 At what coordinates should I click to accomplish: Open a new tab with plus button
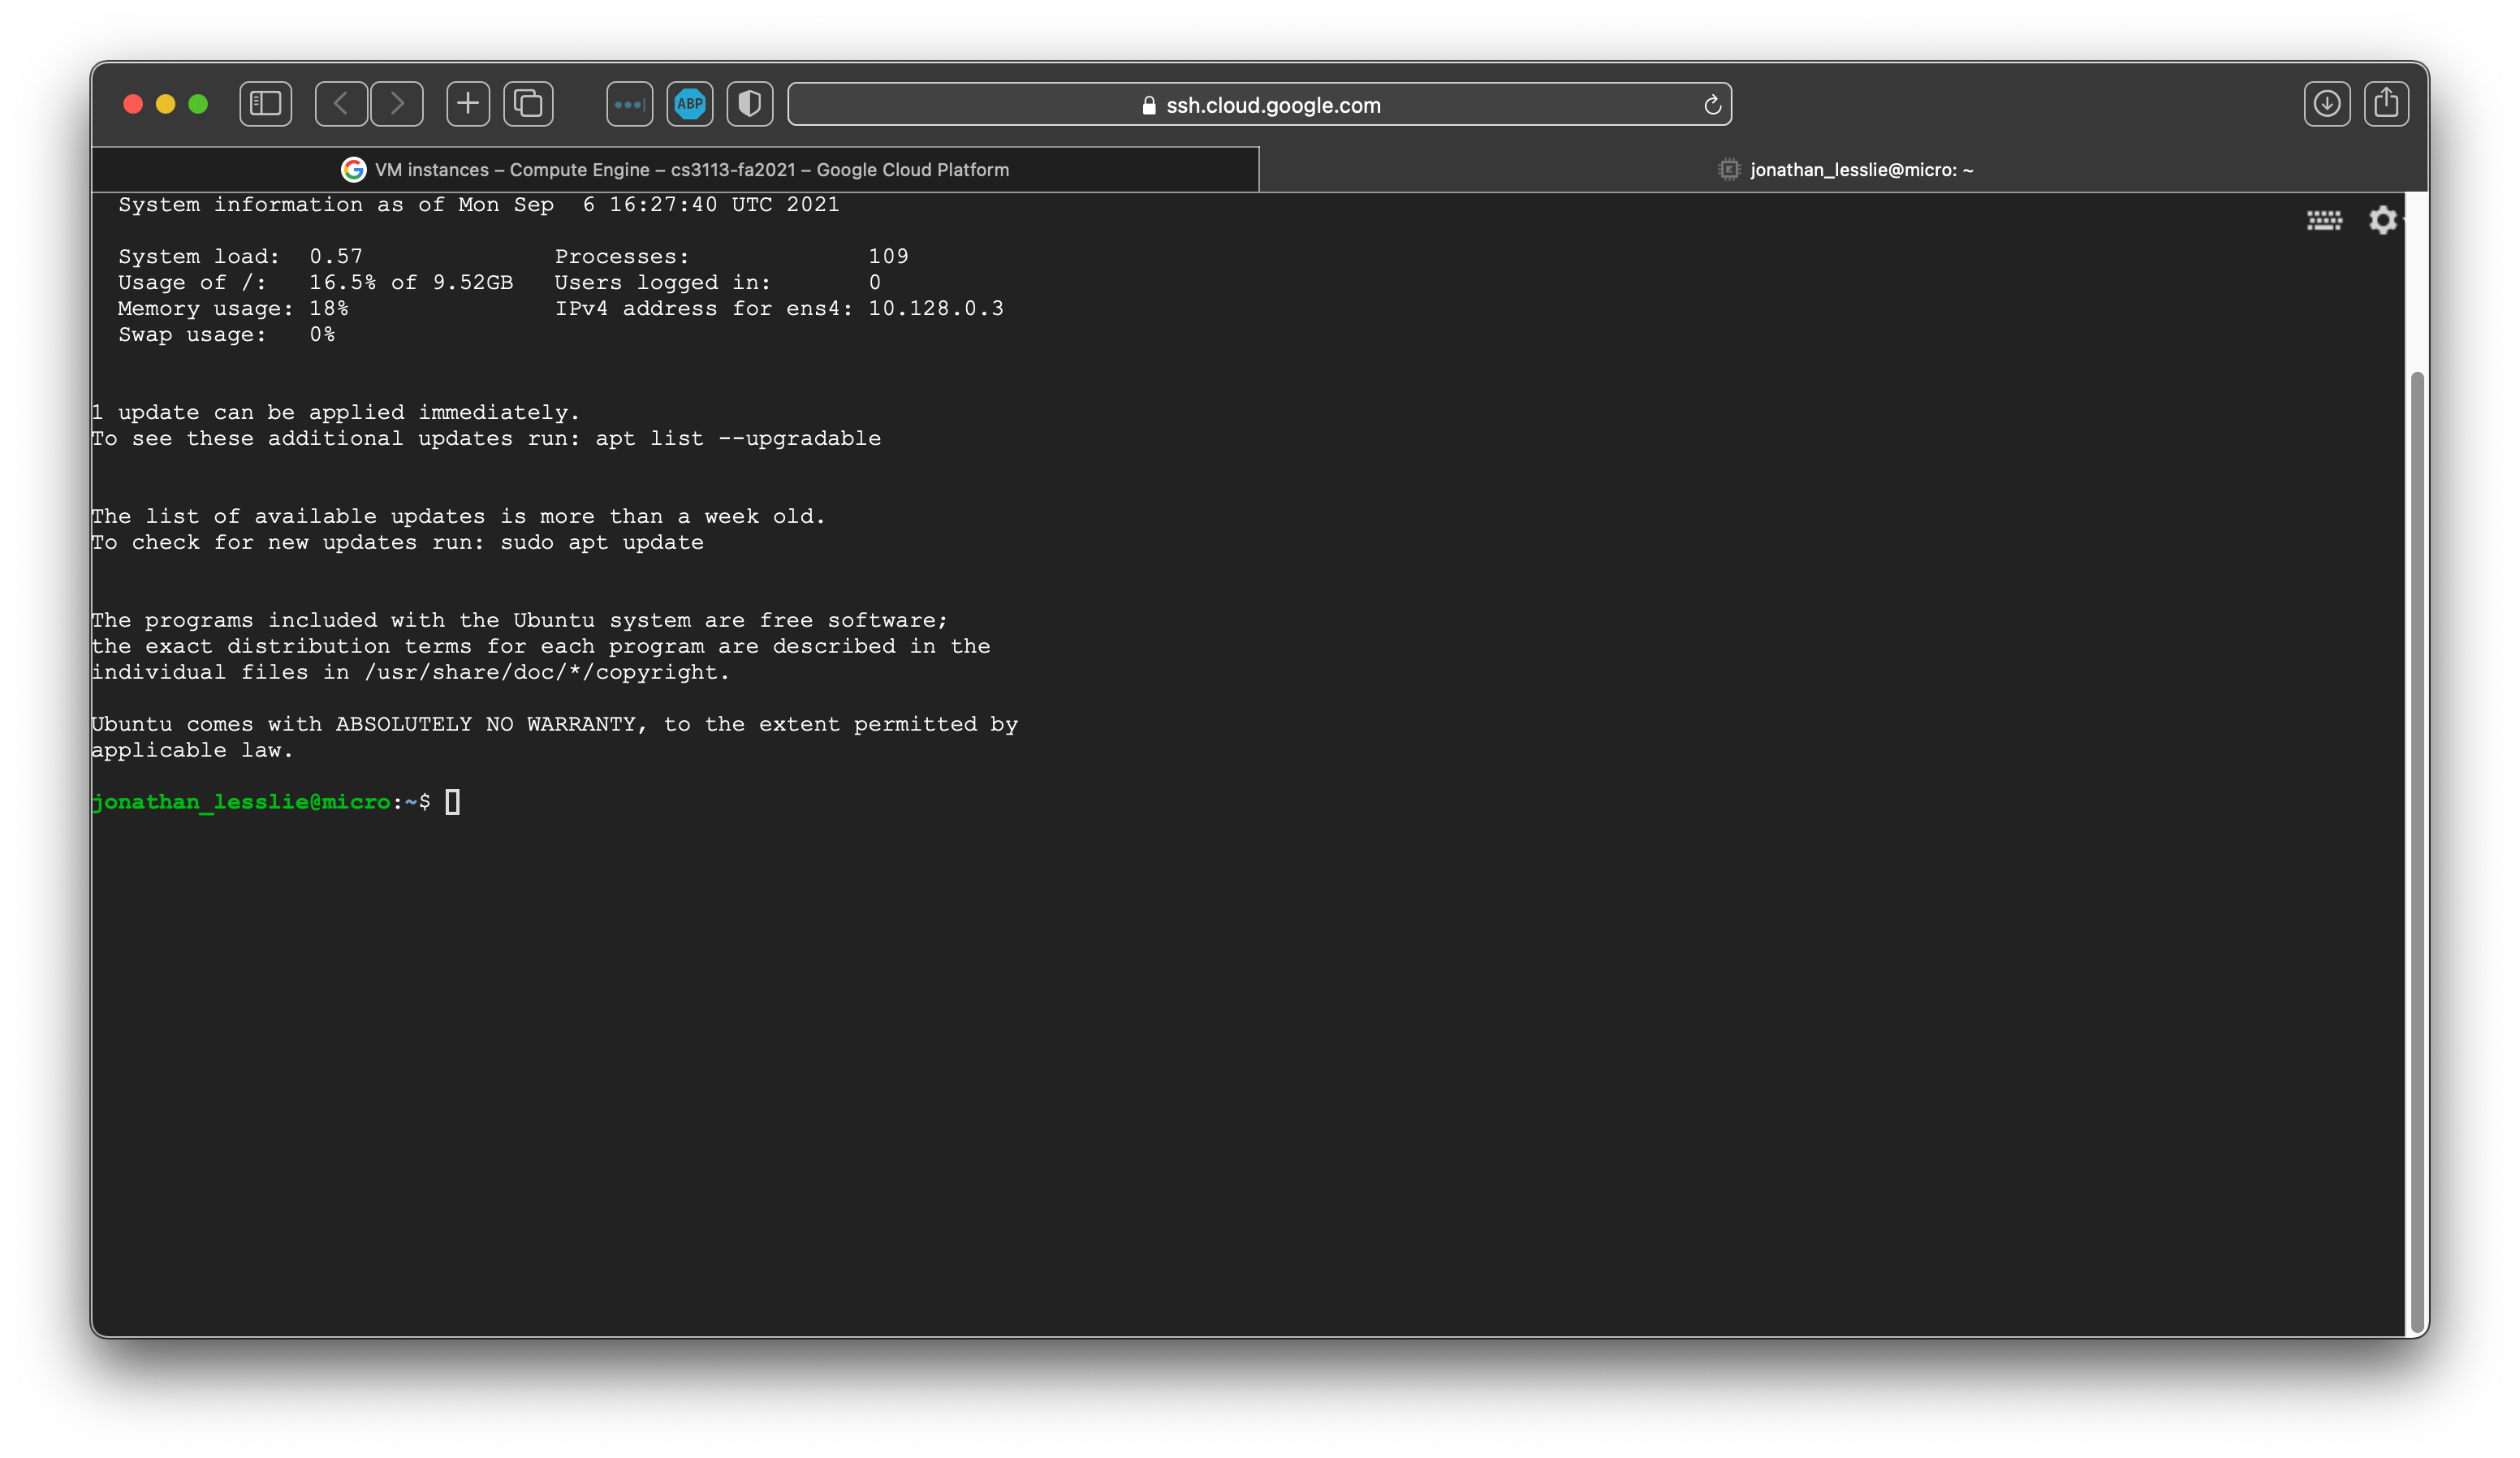point(468,104)
